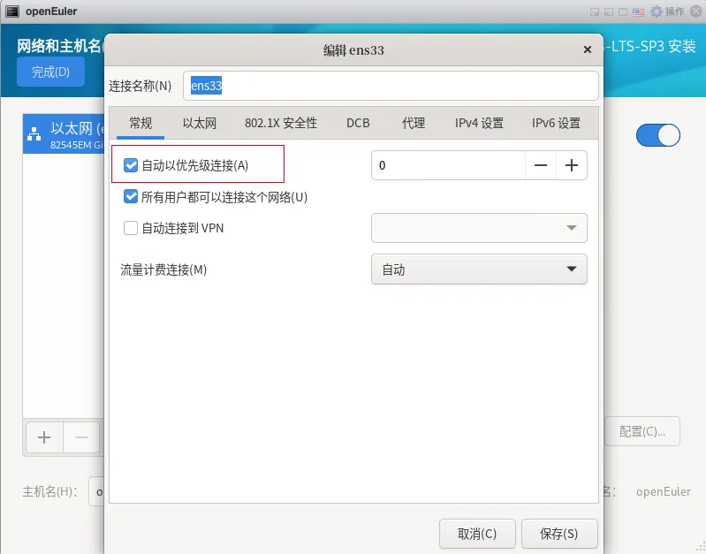Close the openEuler VM window
The height and width of the screenshot is (554, 706).
click(x=696, y=11)
